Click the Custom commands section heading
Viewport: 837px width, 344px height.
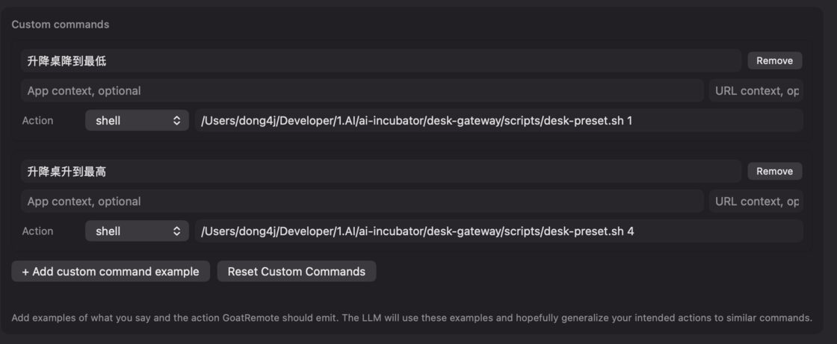pyautogui.click(x=61, y=25)
